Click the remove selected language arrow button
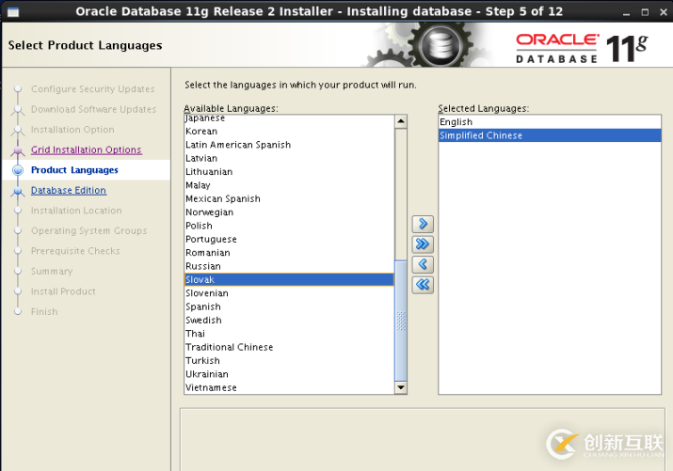 [423, 264]
